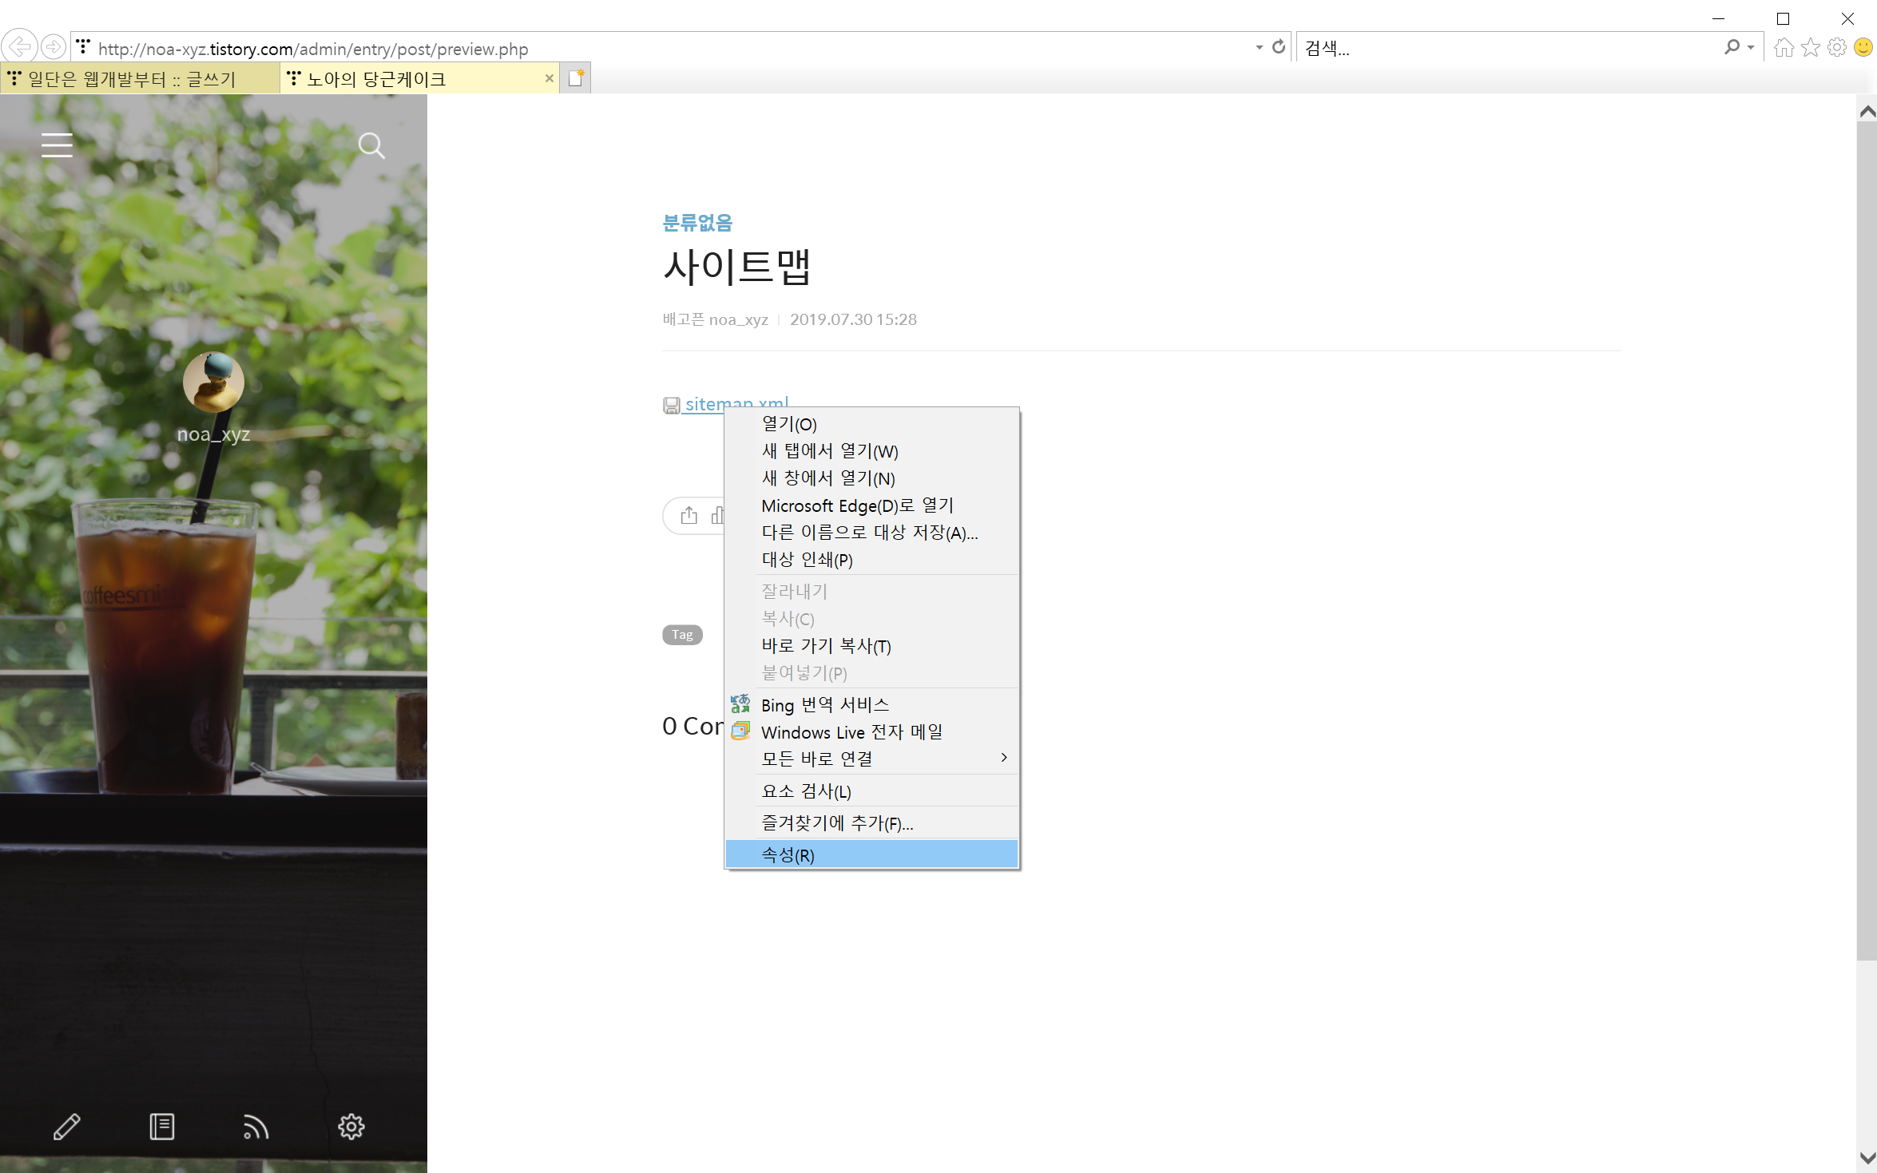This screenshot has height=1173, width=1877.
Task: Open the guestbook notebook icon
Action: (162, 1127)
